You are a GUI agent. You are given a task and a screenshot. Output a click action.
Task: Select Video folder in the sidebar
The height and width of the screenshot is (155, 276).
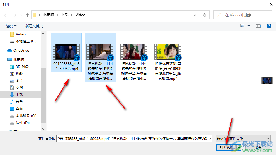[21, 34]
